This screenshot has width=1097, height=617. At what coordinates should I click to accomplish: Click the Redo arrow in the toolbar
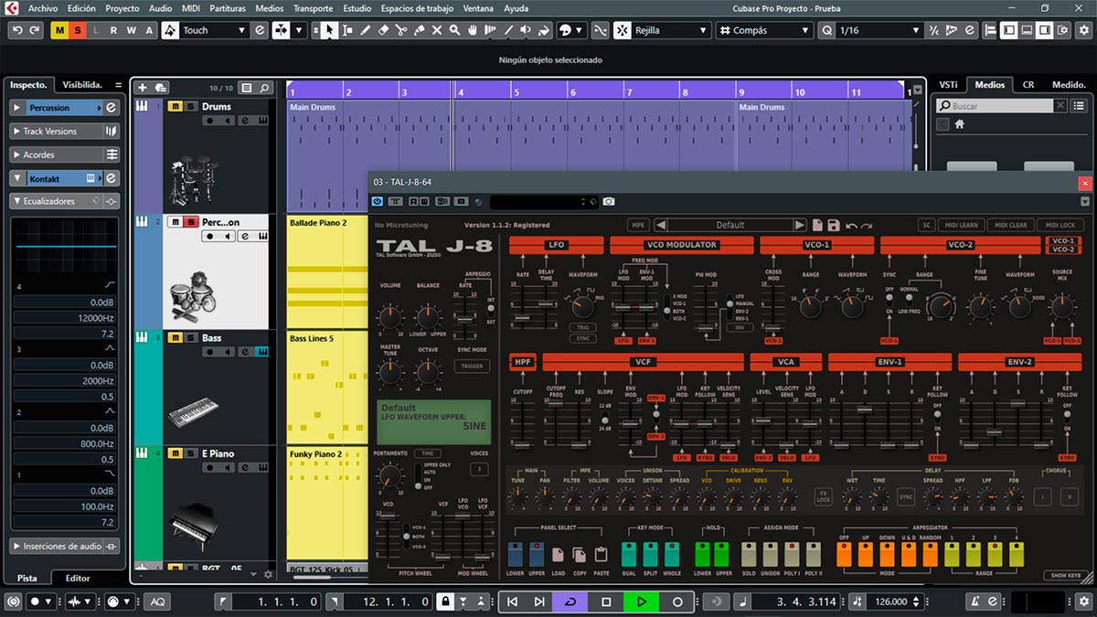coord(35,30)
